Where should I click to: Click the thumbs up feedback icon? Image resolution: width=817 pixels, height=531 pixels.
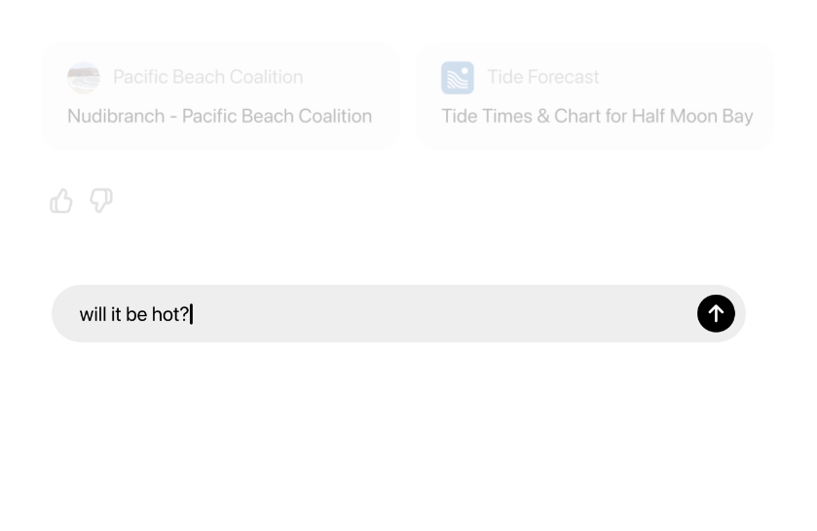tap(61, 200)
